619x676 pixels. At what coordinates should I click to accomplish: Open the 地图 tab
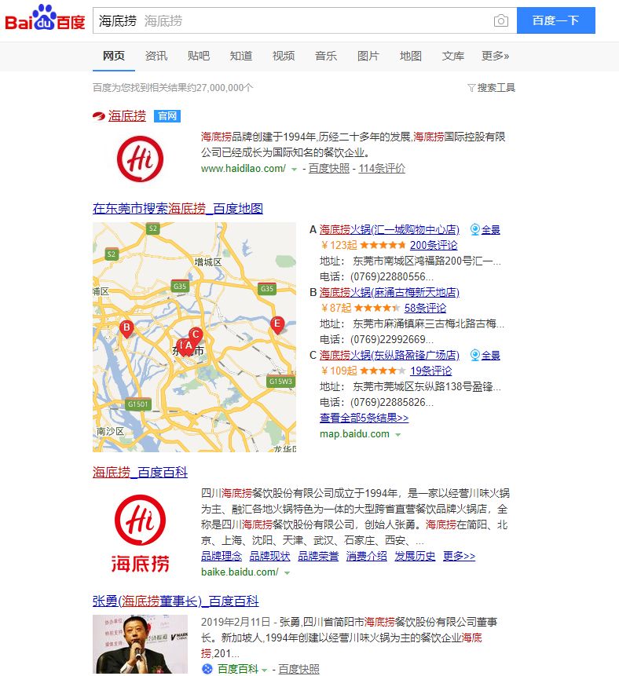(410, 56)
